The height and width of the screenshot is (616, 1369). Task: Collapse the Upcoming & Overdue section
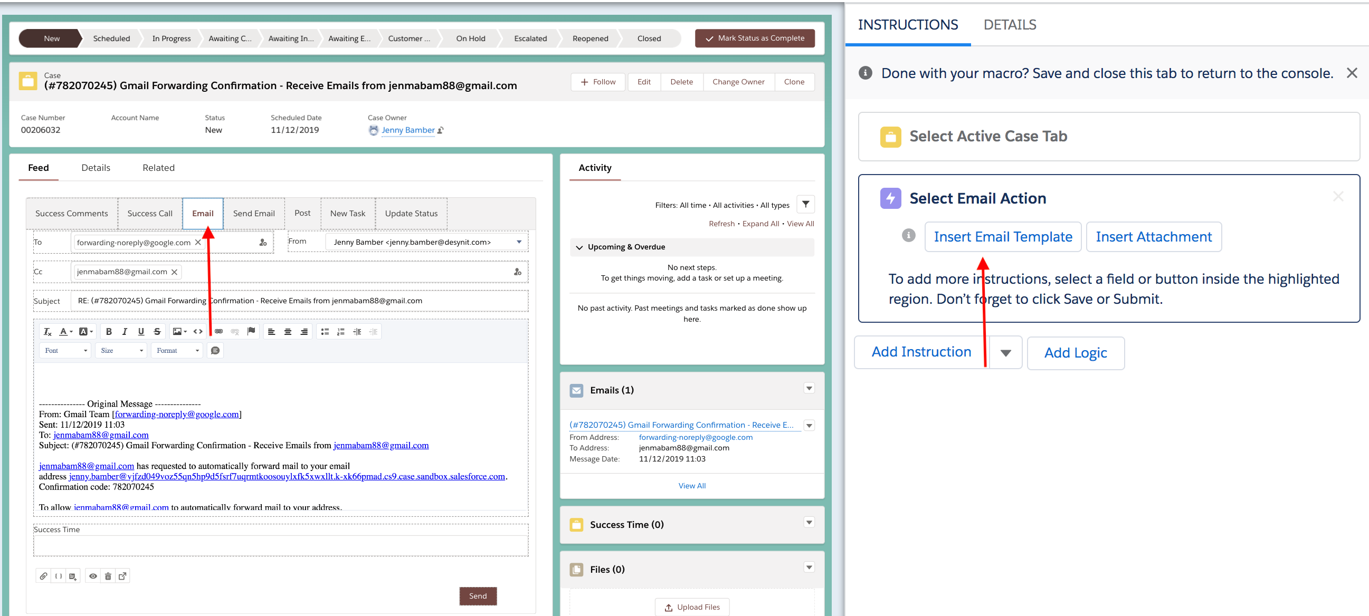click(x=579, y=247)
